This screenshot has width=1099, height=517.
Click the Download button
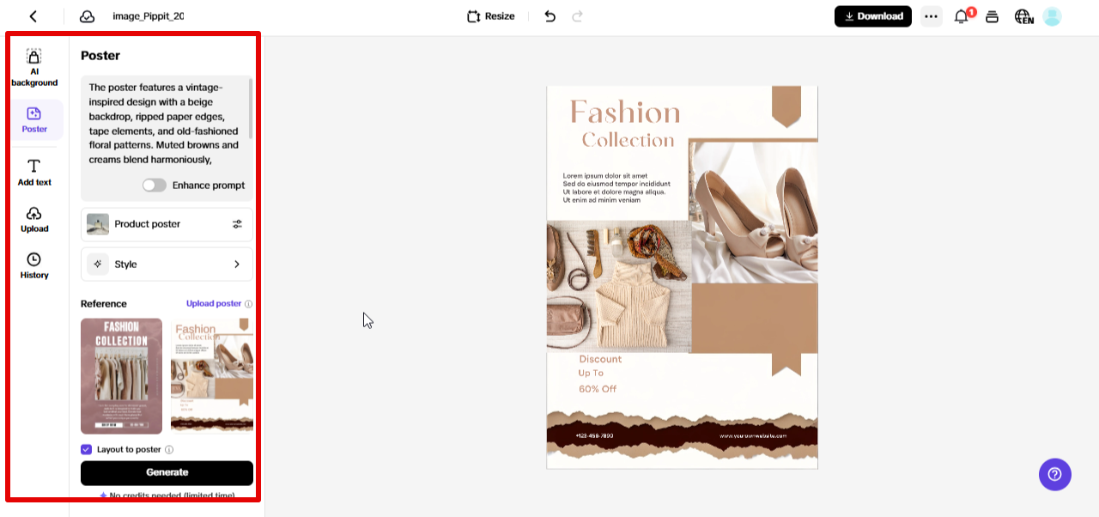[872, 15]
